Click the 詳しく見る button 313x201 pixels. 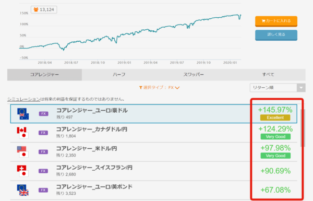point(276,35)
